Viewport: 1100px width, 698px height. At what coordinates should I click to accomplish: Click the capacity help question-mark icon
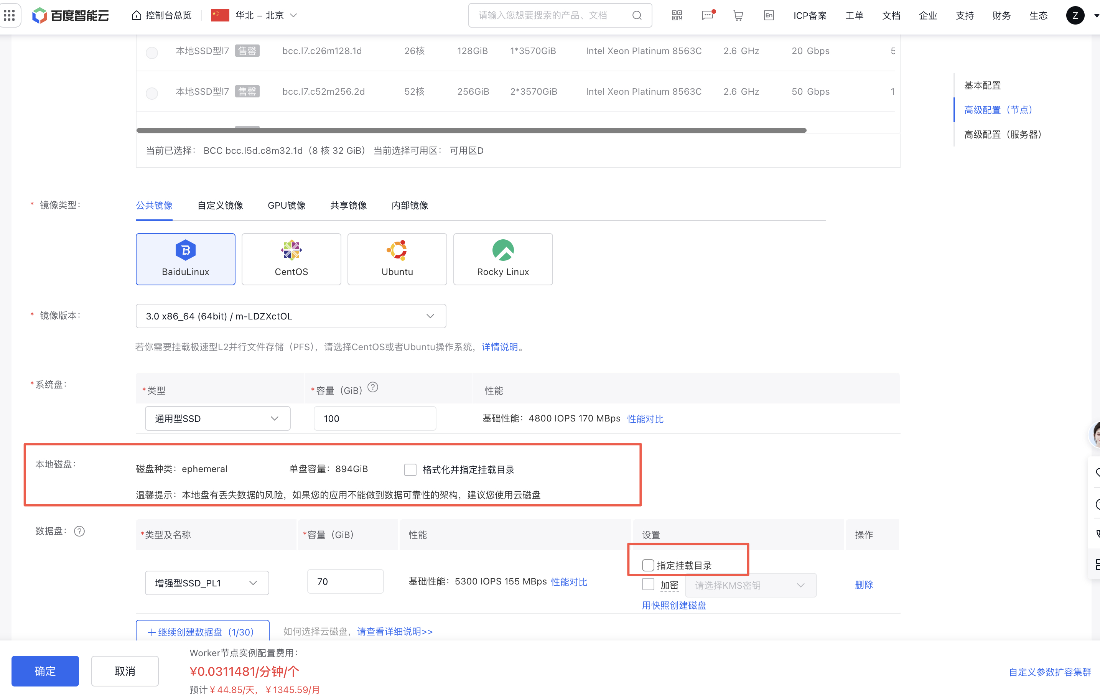[x=373, y=387]
